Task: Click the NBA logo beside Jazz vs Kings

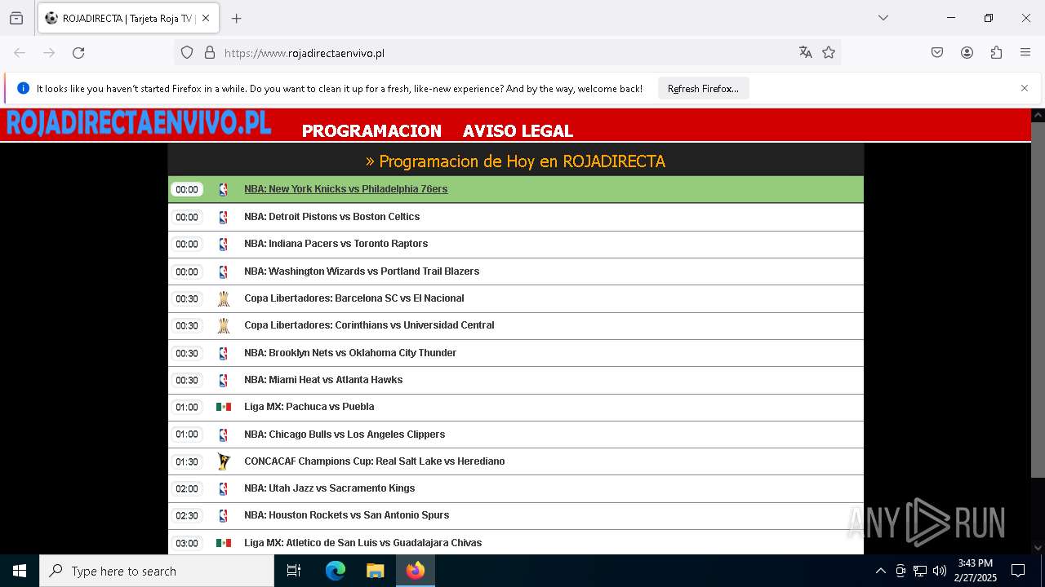Action: (223, 488)
